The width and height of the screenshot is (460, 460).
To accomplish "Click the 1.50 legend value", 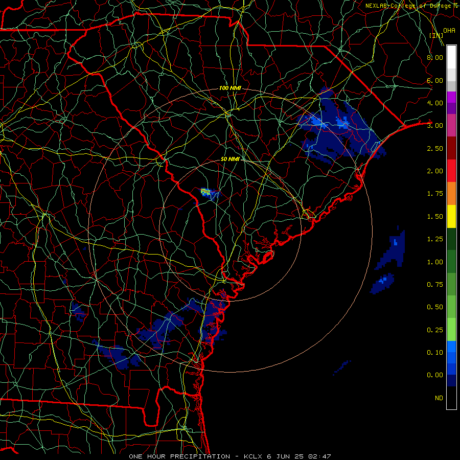I will pos(435,217).
